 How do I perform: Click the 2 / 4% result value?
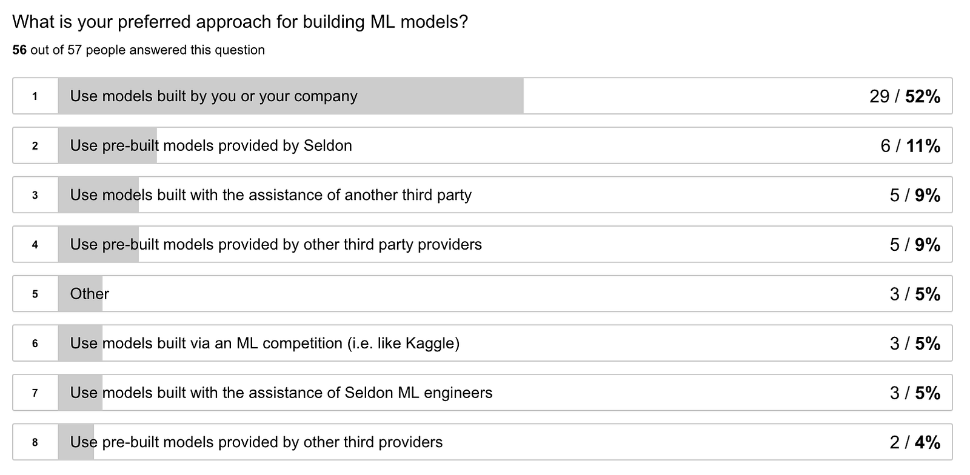pyautogui.click(x=914, y=443)
